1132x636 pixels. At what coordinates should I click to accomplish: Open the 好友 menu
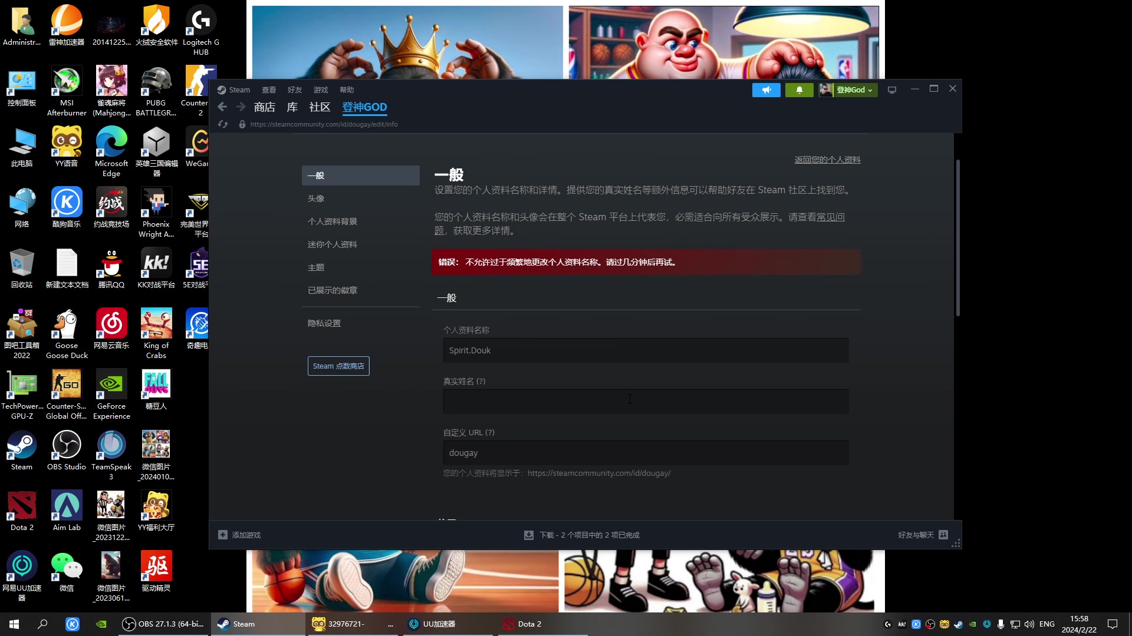[295, 90]
